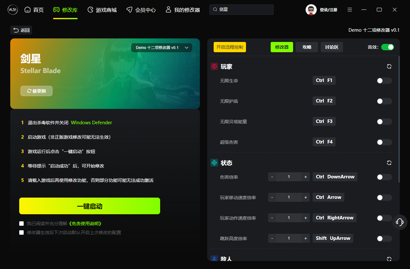Image resolution: width=410 pixels, height=269 pixels.
Task: Click the 登录/注册 link
Action: [328, 10]
